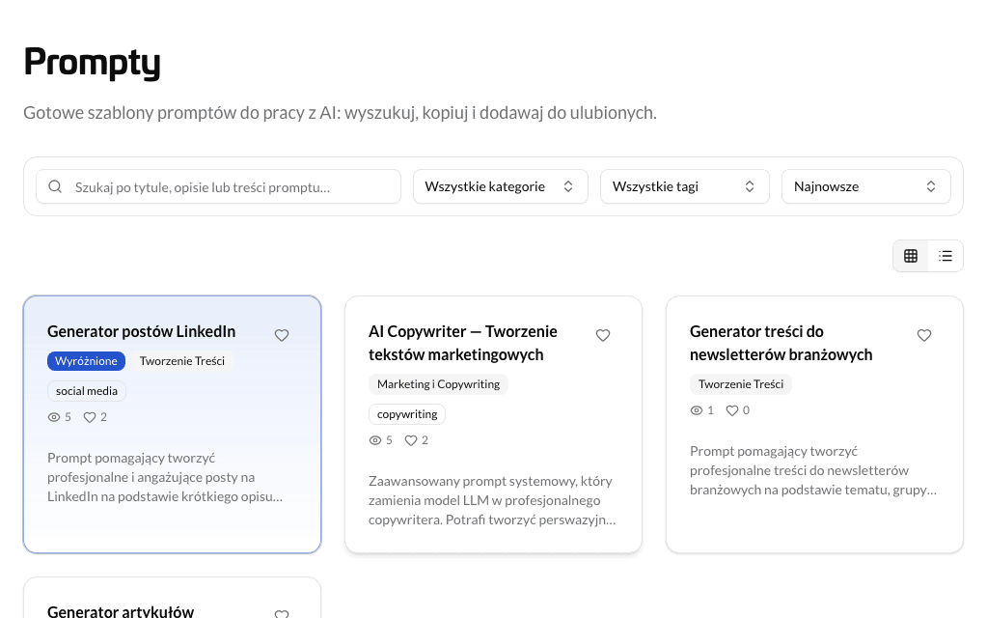Open AI Copywriter — Tworzenie tekstów marketingowych
Image resolution: width=987 pixels, height=618 pixels.
463,343
